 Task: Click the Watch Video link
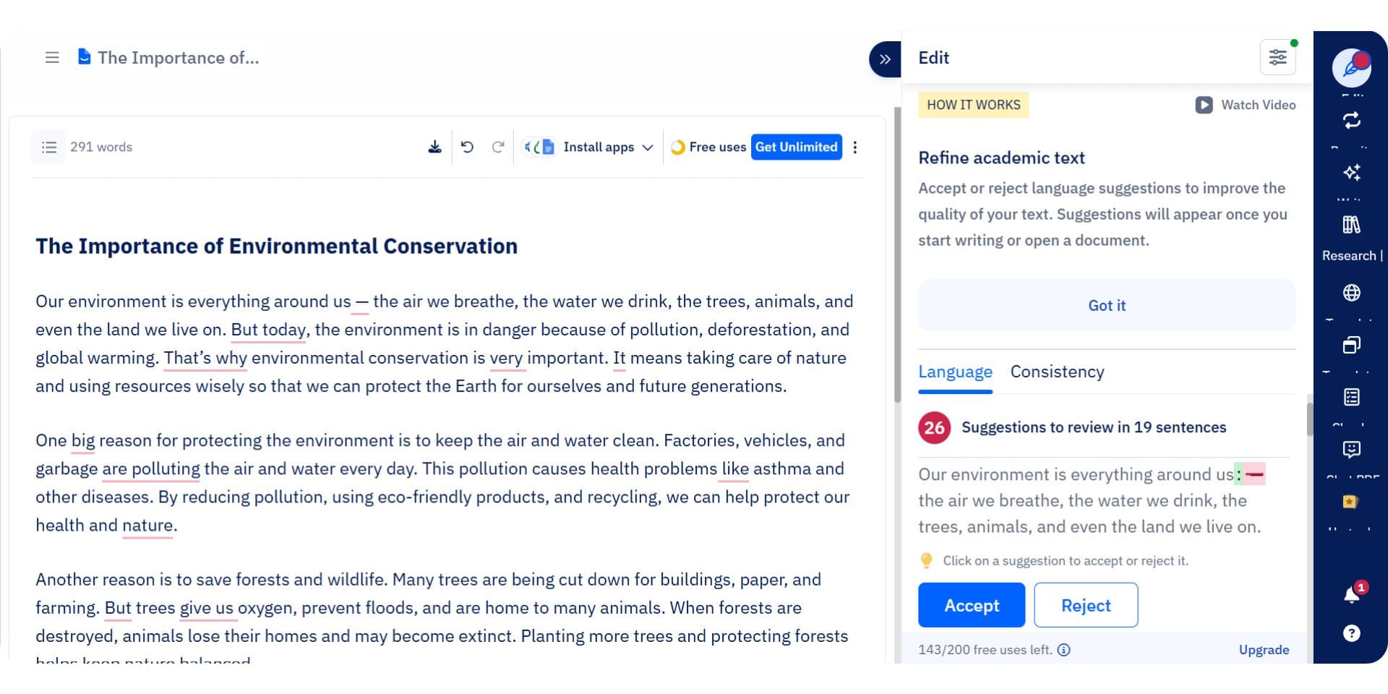coord(1245,105)
